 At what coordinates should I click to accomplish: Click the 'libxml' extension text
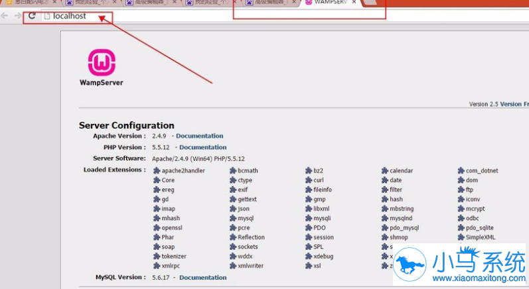tap(321, 209)
